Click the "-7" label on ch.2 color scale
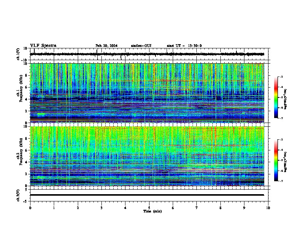Screen dimensions: 302x233 coord(281,181)
